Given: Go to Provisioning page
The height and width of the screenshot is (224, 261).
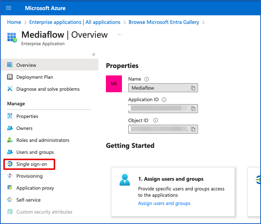Looking at the screenshot, I should [x=29, y=176].
